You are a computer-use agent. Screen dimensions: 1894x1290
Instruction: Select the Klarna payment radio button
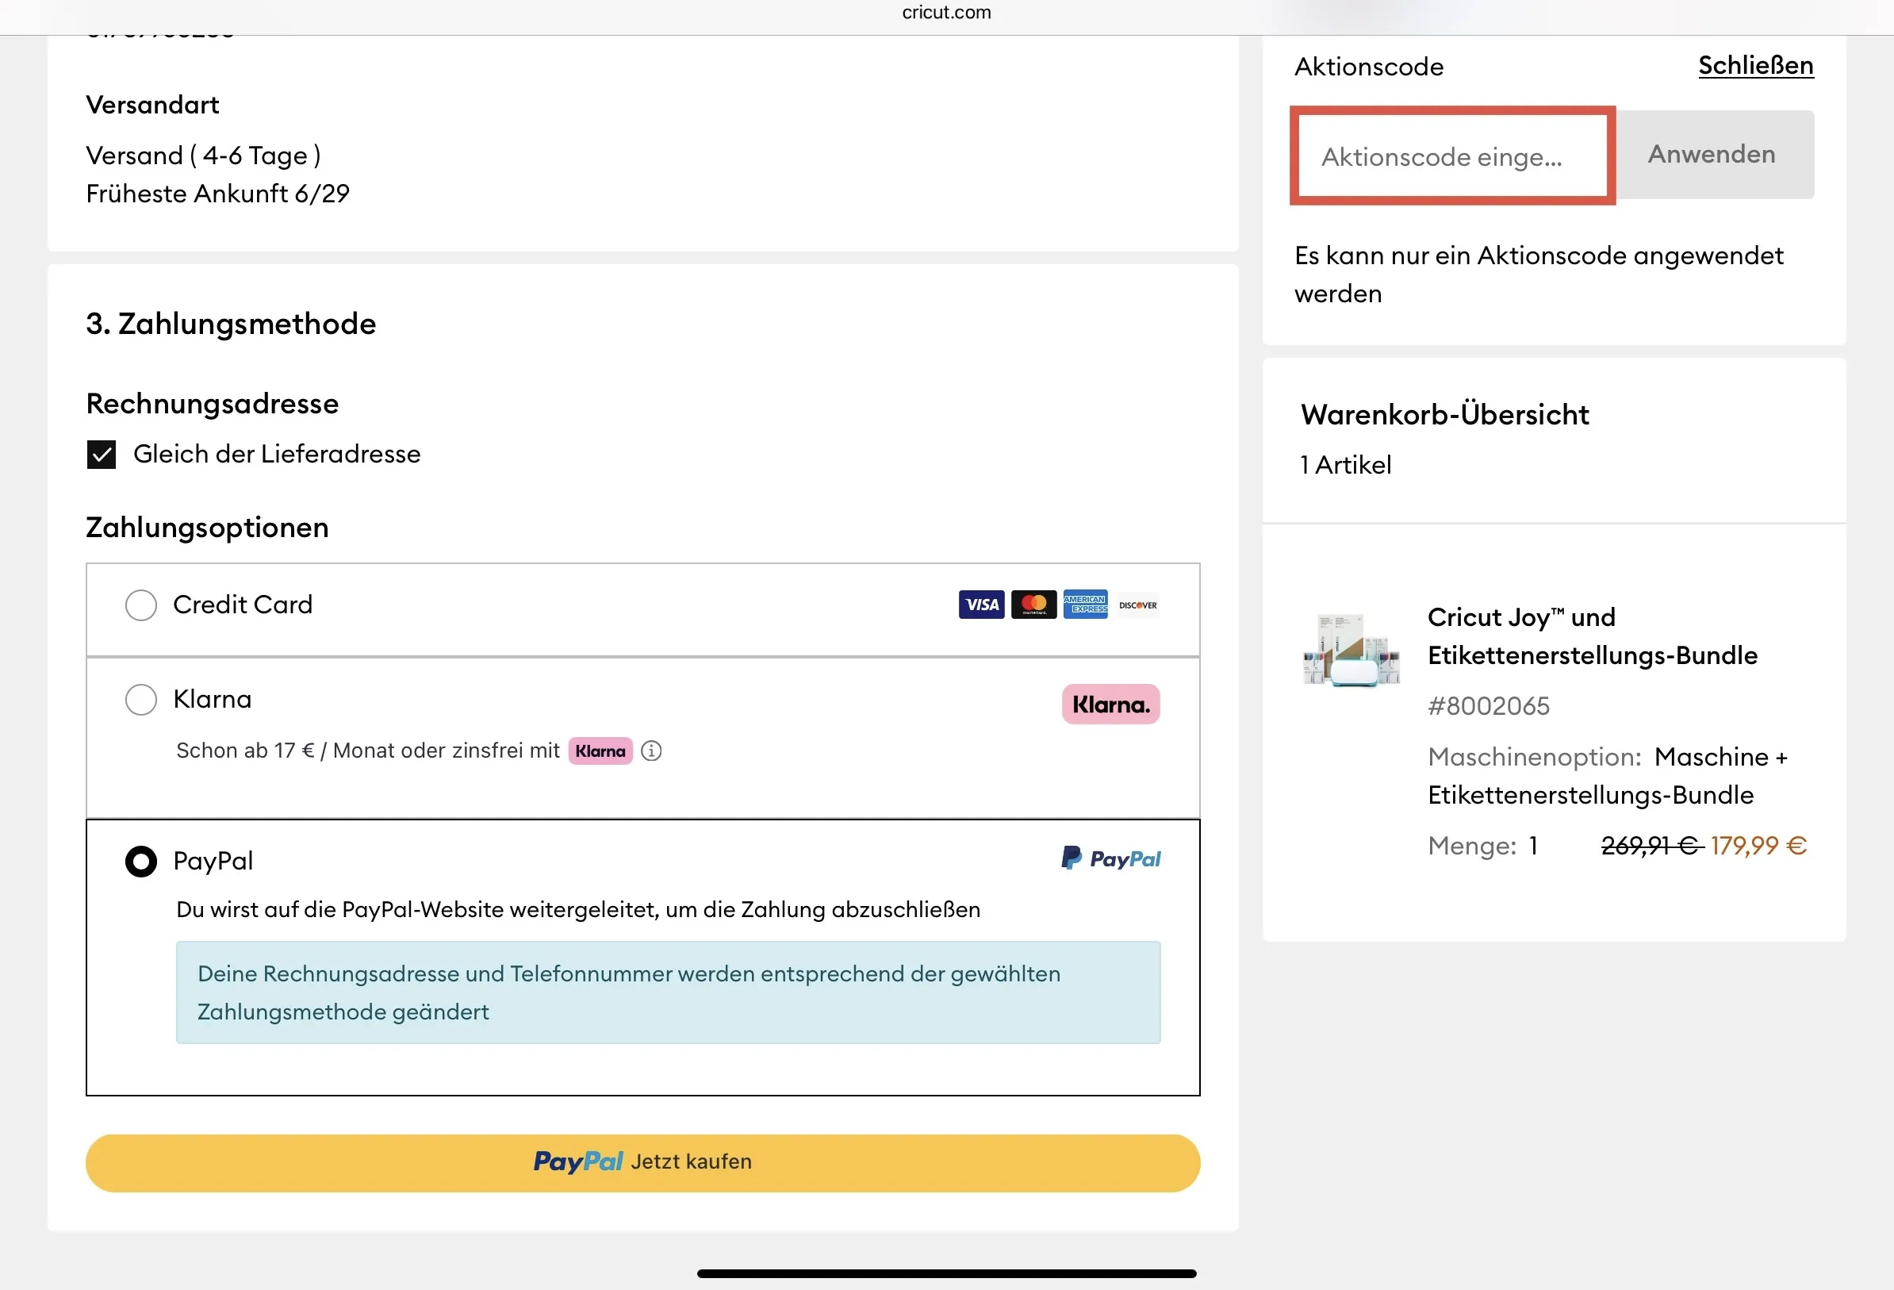tap(141, 700)
